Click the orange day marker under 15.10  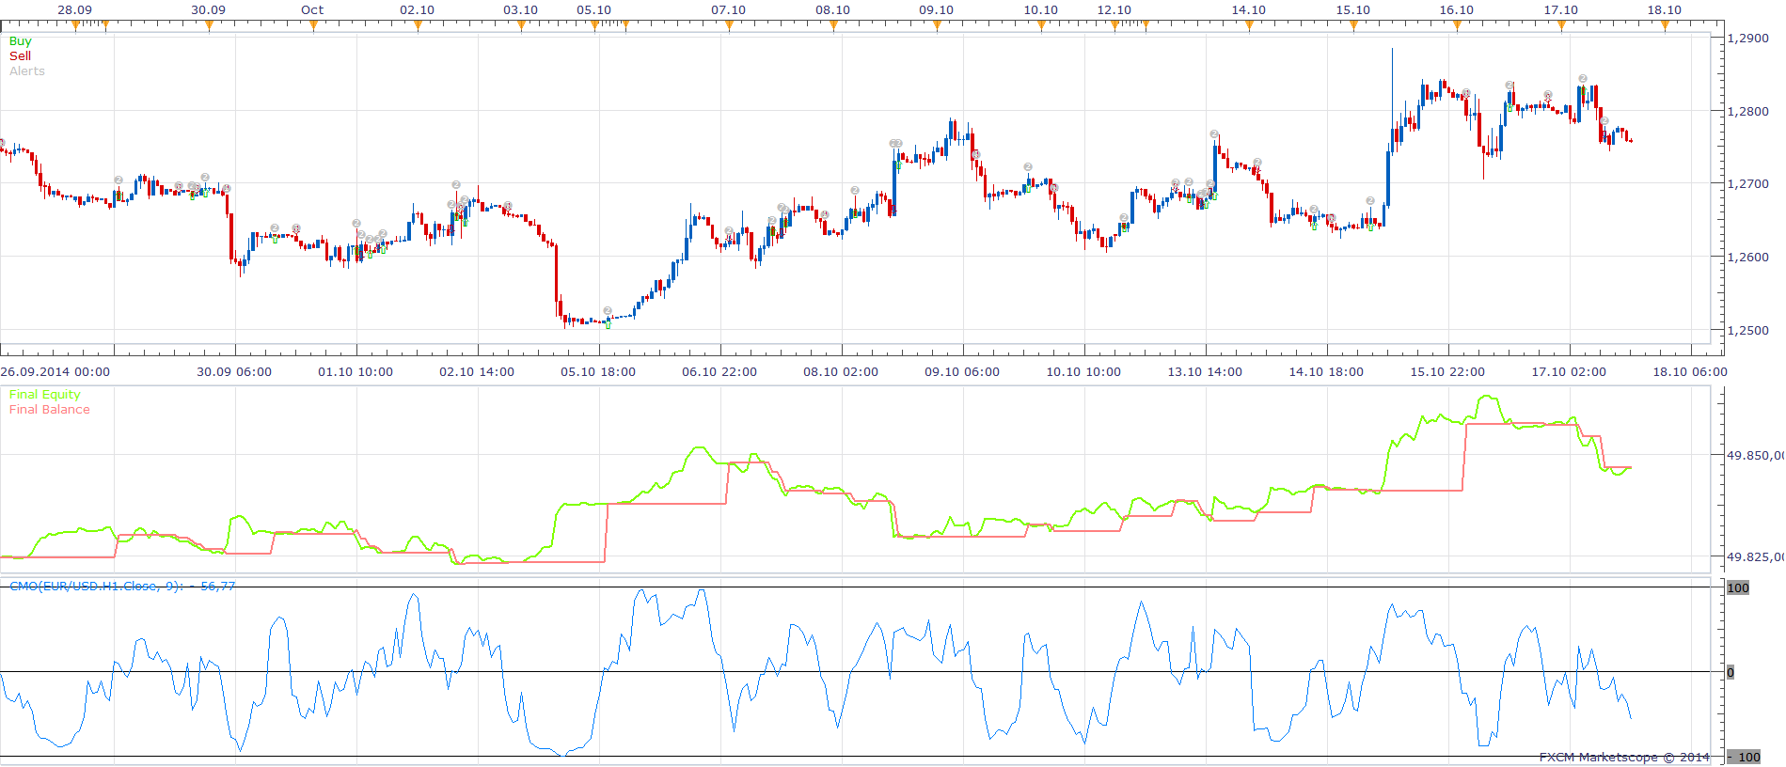tap(1353, 26)
